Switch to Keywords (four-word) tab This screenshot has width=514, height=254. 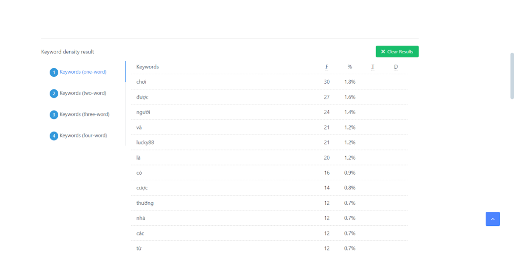83,135
